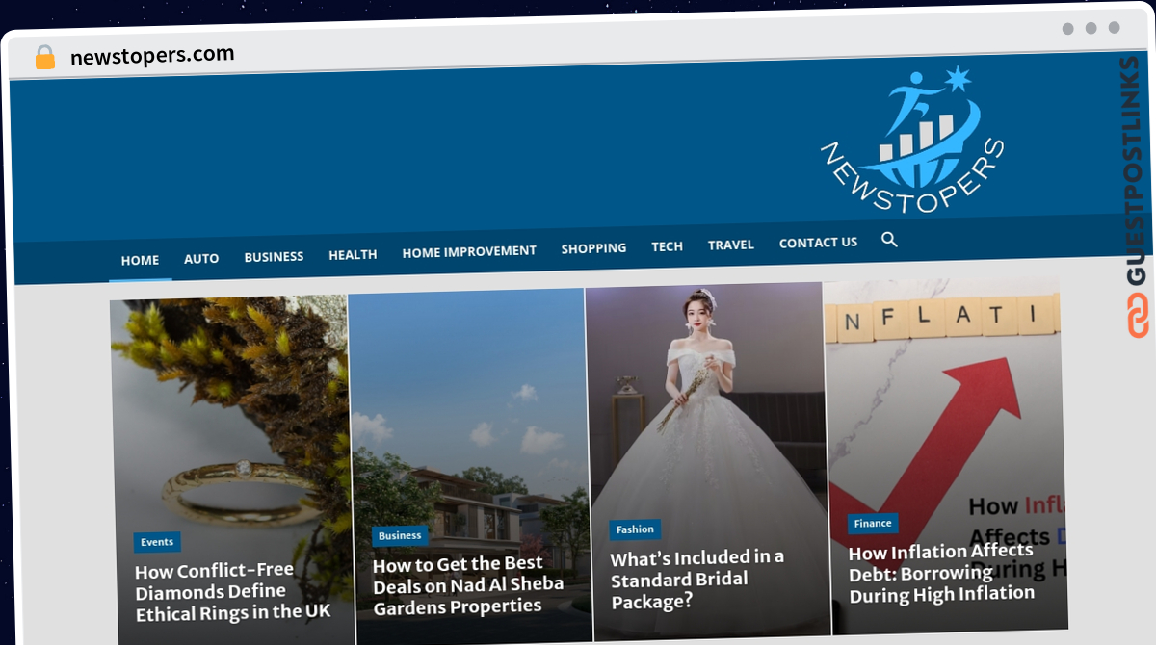The width and height of the screenshot is (1156, 645).
Task: Open the Home menu item
Action: tap(140, 260)
